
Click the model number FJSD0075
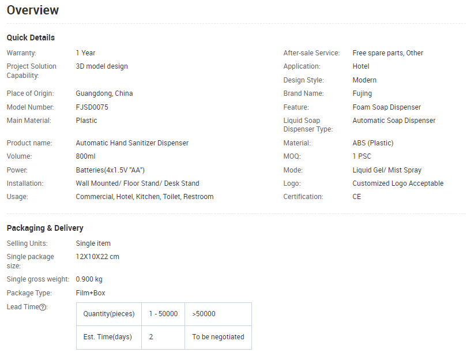click(92, 107)
